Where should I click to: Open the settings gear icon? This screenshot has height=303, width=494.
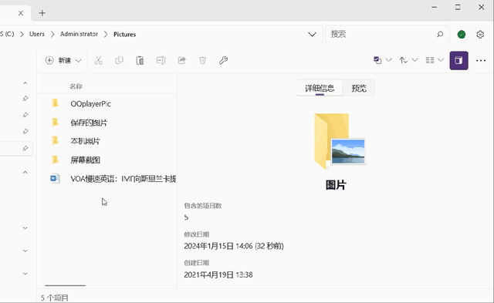(x=480, y=34)
